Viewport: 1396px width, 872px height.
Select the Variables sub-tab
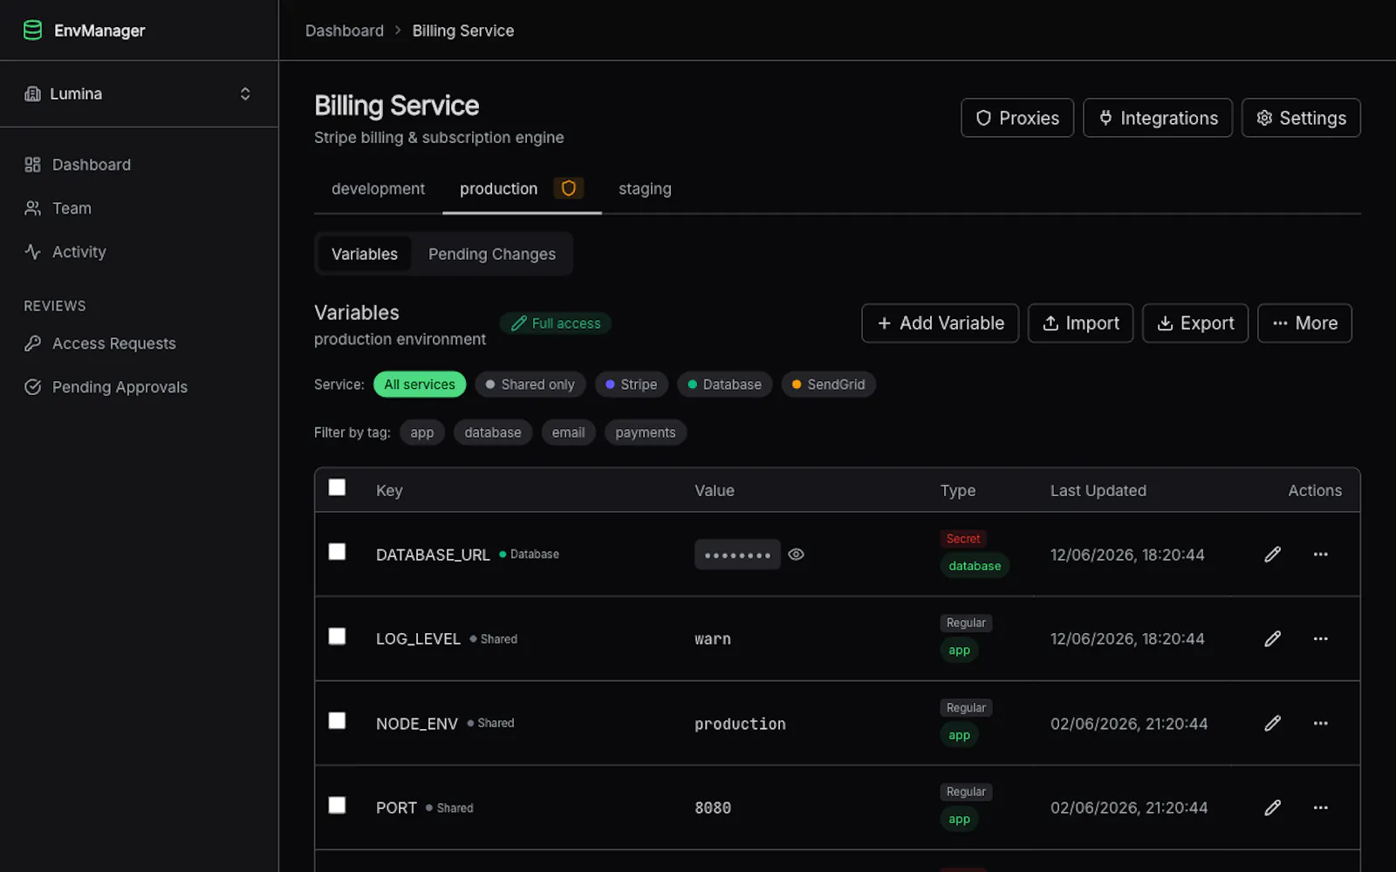[x=365, y=254]
